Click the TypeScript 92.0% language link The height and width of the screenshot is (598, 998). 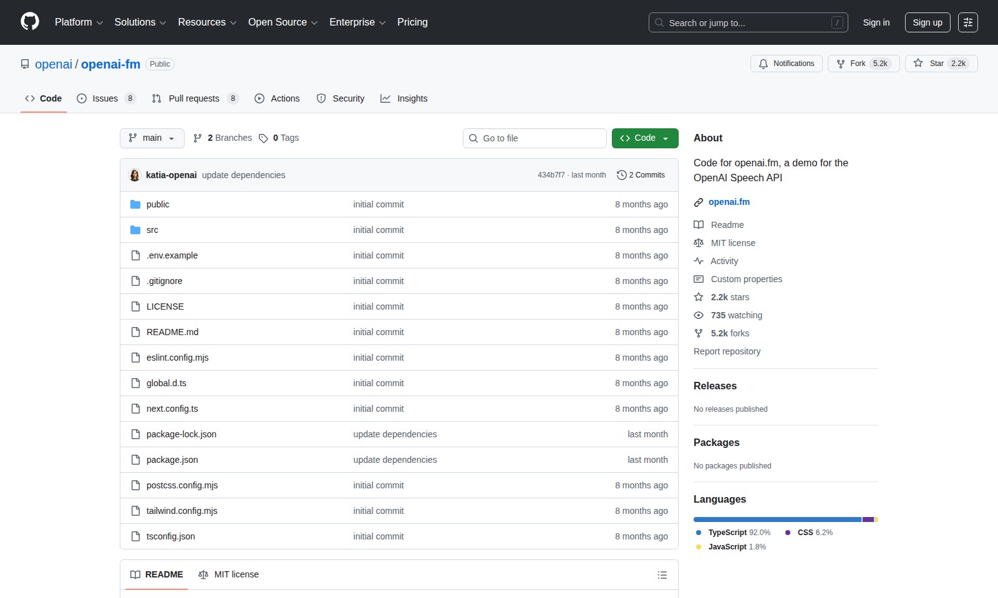tap(733, 533)
